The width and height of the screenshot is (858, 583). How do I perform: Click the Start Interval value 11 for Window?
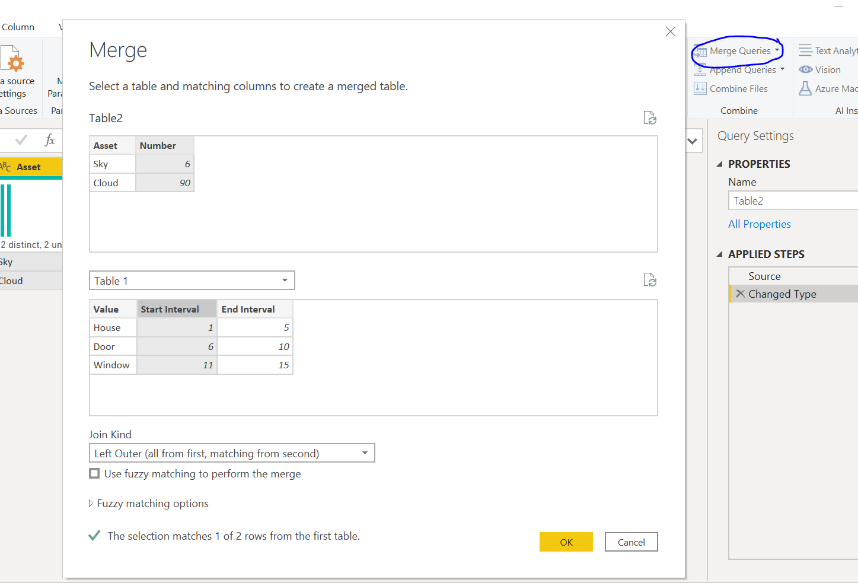pyautogui.click(x=177, y=365)
